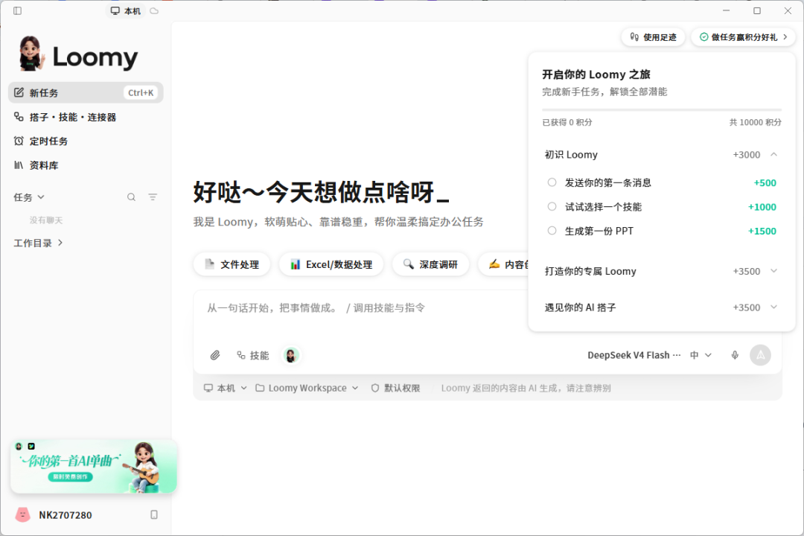Open the 中 level dropdown
The height and width of the screenshot is (536, 804).
[x=701, y=355]
